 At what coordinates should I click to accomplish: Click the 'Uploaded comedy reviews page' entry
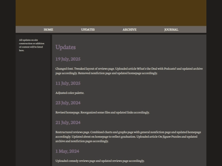(100, 161)
